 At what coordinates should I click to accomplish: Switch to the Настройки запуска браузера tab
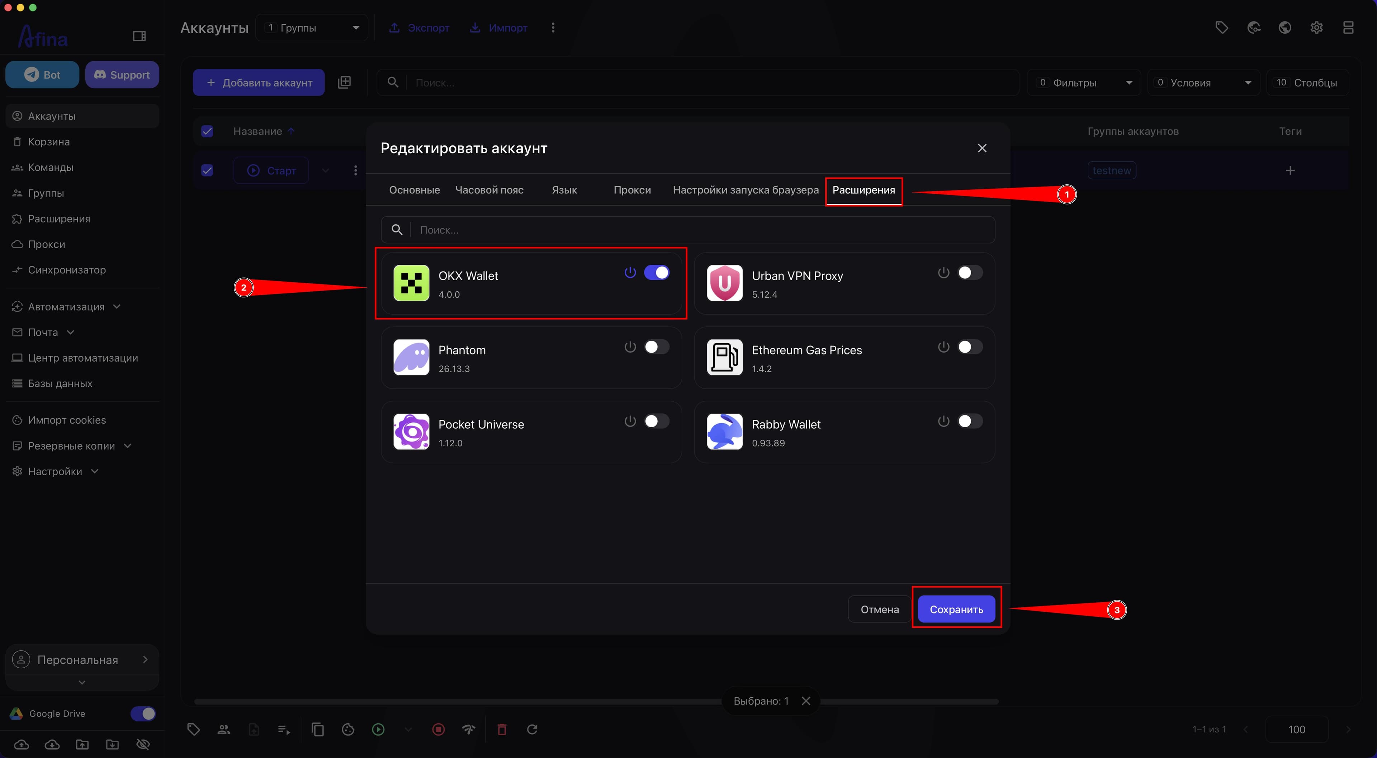(x=746, y=190)
